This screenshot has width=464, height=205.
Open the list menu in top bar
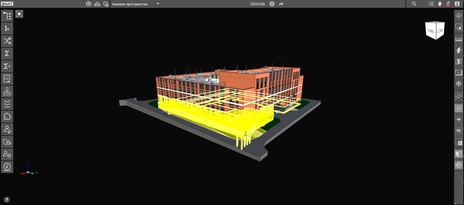(x=431, y=4)
